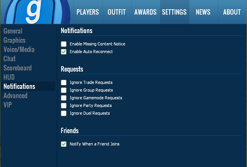Open the About tab
Image resolution: width=247 pixels, height=167 pixels.
pyautogui.click(x=232, y=12)
